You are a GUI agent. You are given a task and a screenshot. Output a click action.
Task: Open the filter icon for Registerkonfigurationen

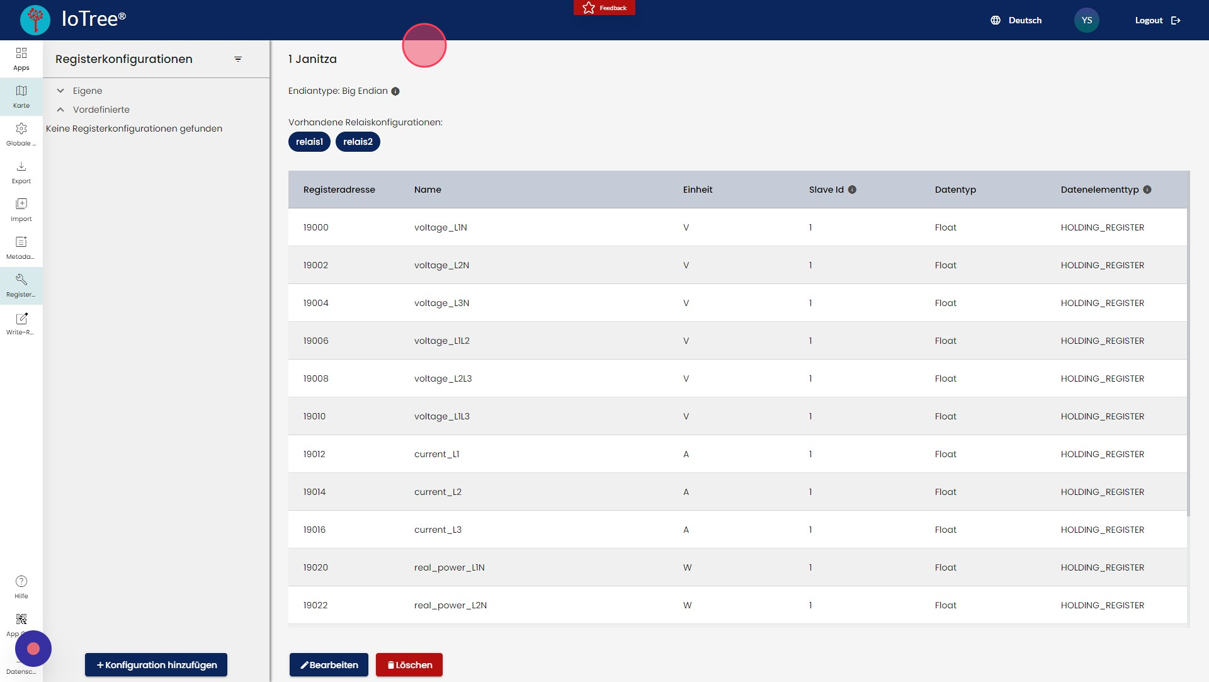click(x=238, y=59)
